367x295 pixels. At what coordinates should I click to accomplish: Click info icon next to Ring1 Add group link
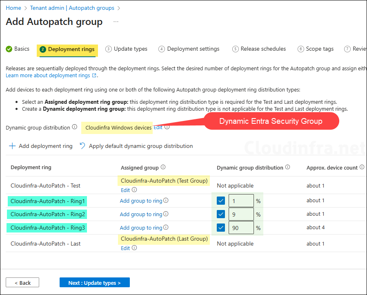166,201
